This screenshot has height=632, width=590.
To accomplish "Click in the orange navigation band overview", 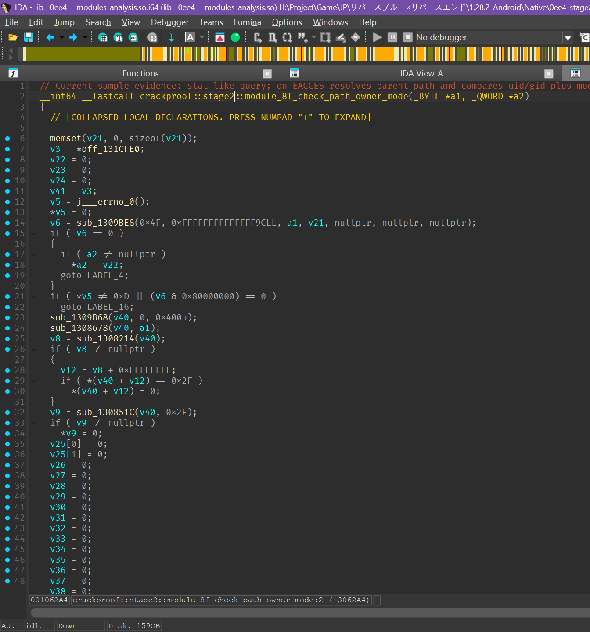I will click(x=304, y=54).
